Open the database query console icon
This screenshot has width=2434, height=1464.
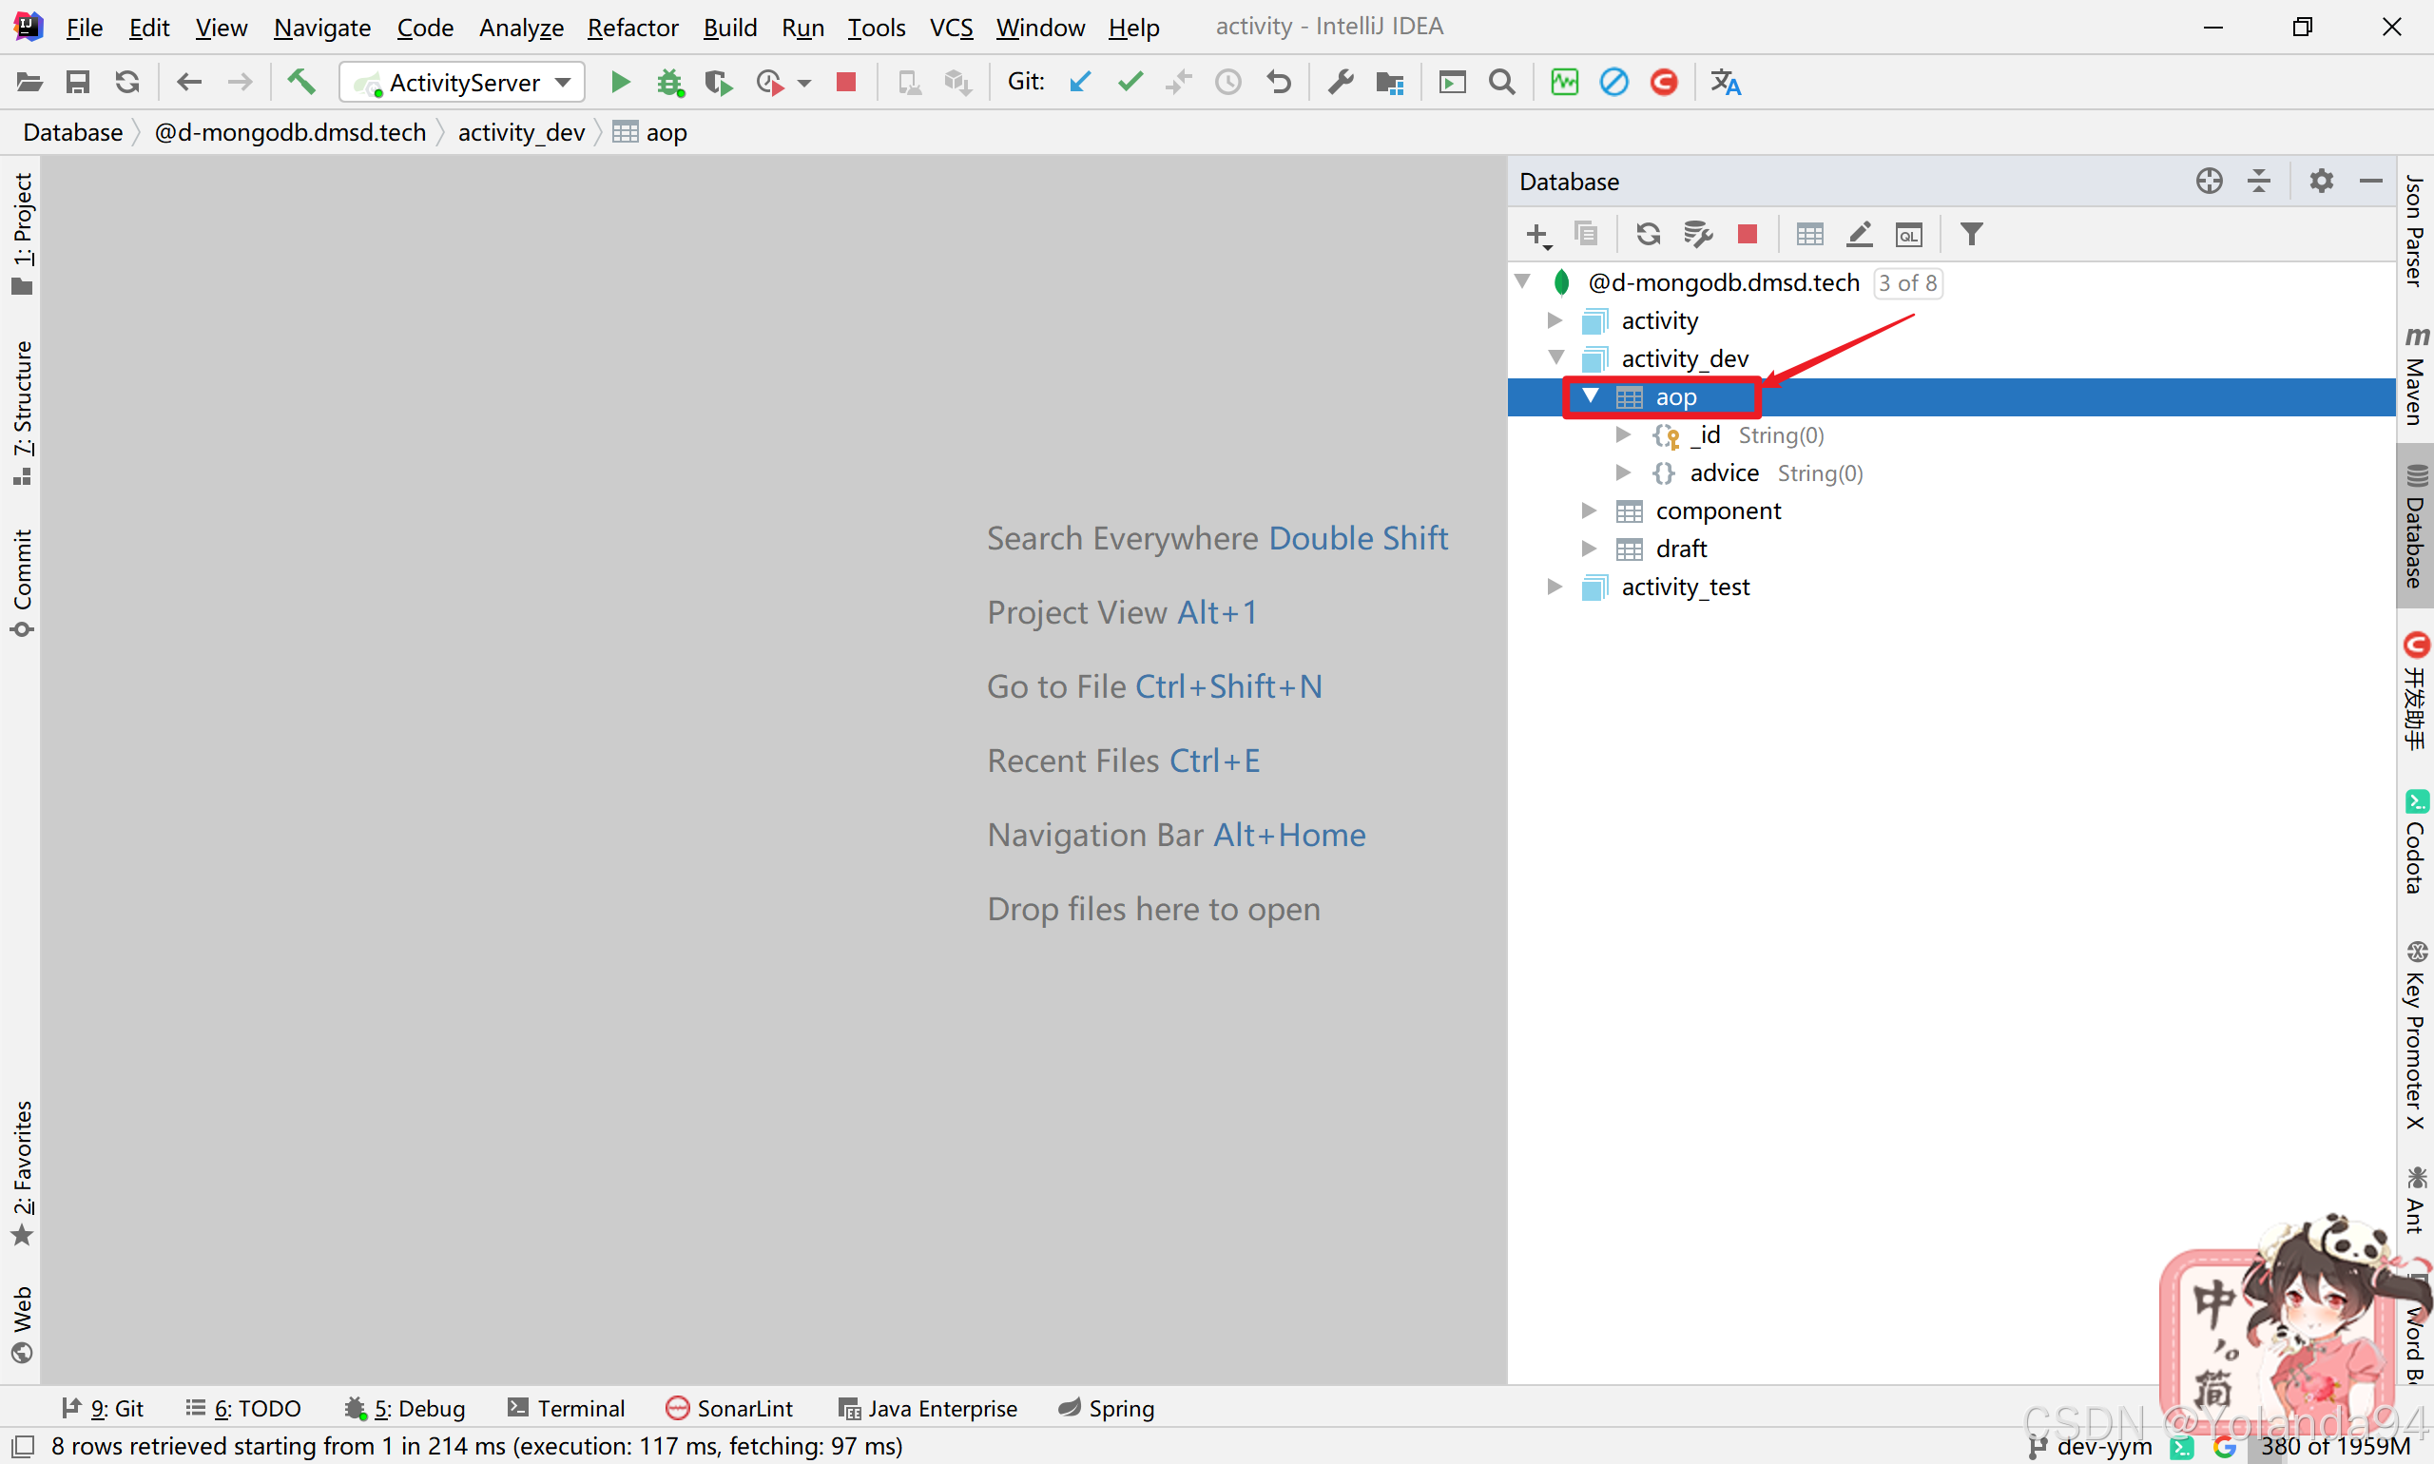(x=1908, y=234)
